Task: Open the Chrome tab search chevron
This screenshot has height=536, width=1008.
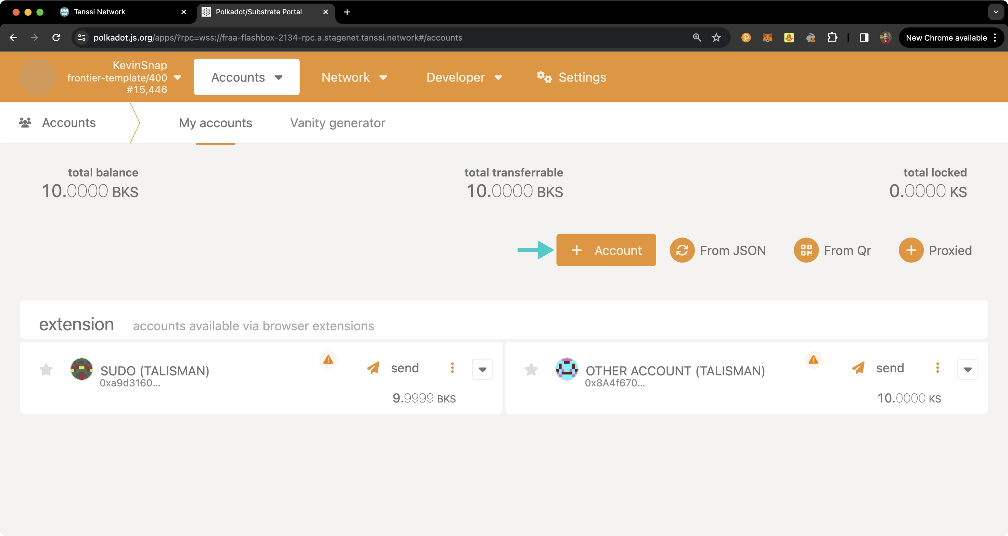Action: (996, 12)
